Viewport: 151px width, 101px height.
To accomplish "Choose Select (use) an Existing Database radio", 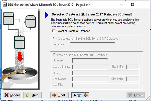I will [x=54, y=38].
